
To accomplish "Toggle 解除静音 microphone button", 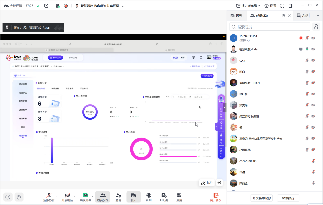I will coord(49,197).
